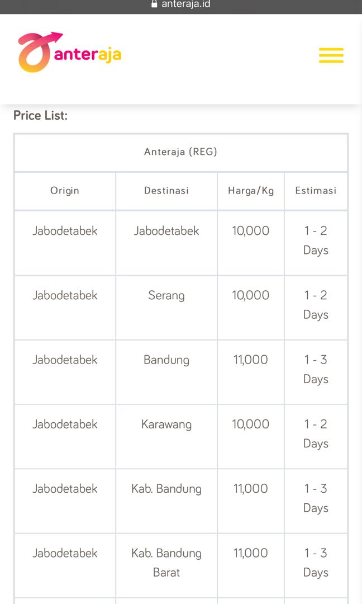Click the Price List heading

tap(40, 116)
